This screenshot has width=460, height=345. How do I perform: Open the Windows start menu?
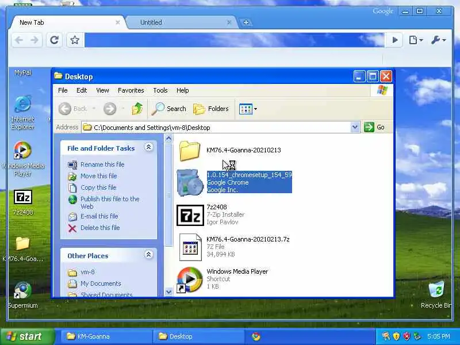click(x=27, y=336)
